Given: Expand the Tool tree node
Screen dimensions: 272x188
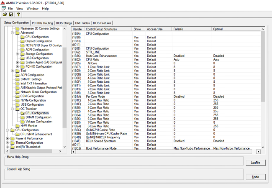Looking at the screenshot, I should (x=12, y=71).
